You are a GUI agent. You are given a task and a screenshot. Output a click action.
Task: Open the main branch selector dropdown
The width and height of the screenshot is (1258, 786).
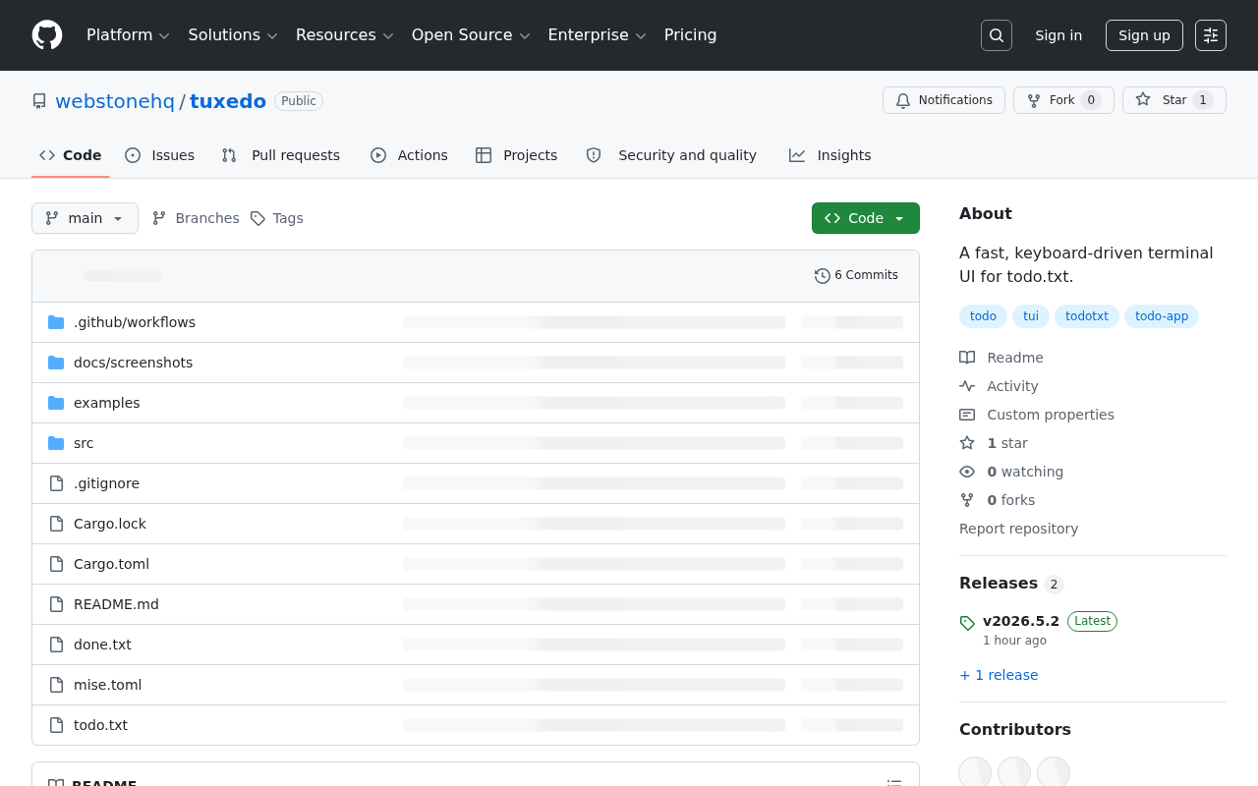pos(85,218)
